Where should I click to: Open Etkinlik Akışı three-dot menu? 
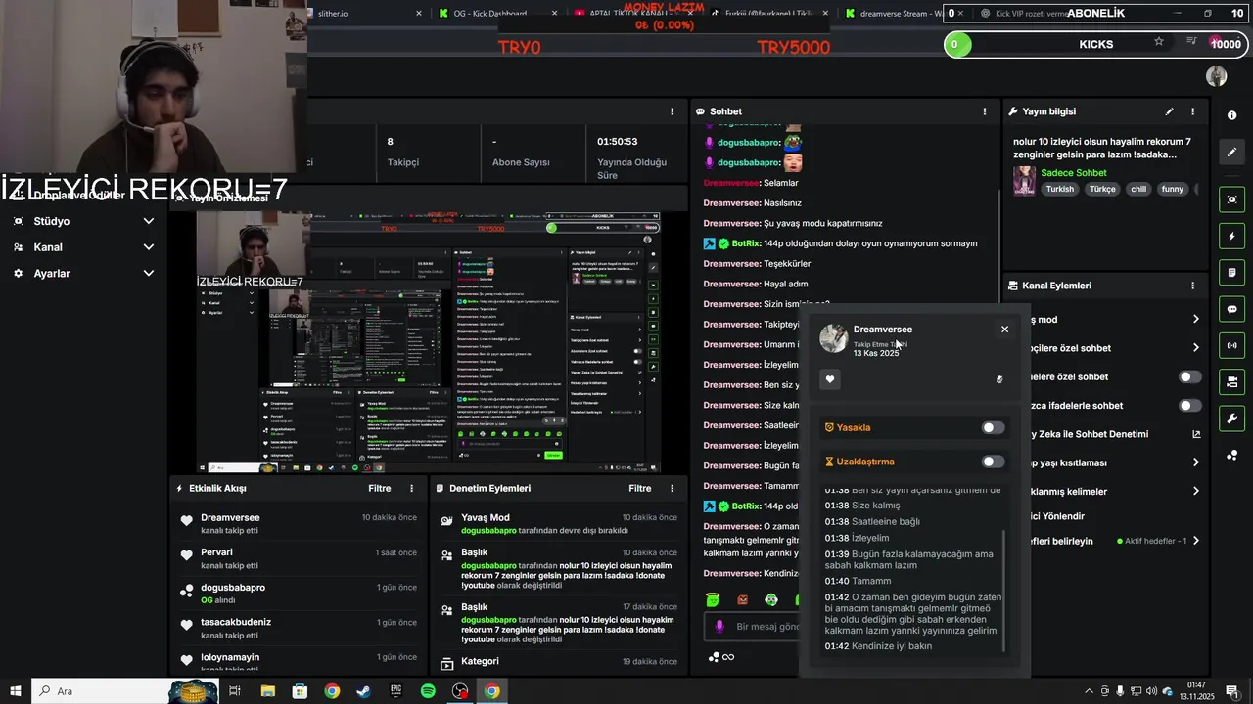point(411,488)
